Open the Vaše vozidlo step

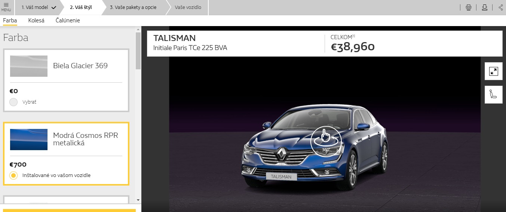click(187, 7)
